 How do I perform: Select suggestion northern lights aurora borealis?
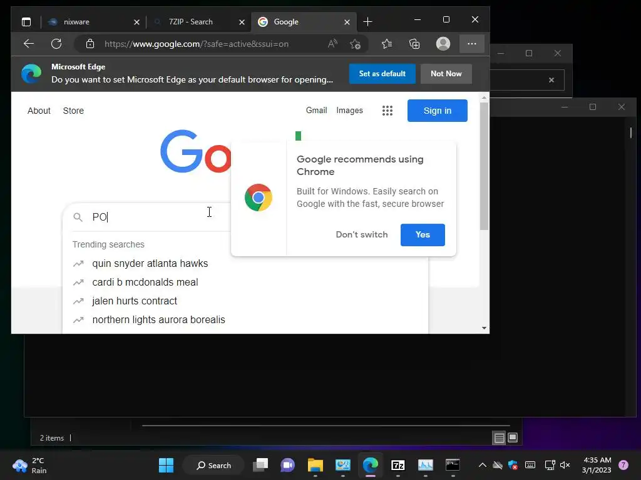click(x=158, y=319)
